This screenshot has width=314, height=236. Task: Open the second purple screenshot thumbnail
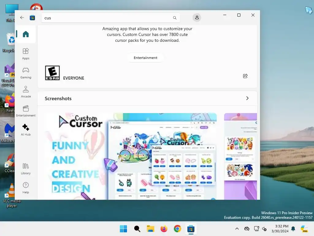pos(240,156)
